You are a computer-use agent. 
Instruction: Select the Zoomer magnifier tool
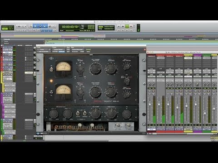[x=30, y=26]
